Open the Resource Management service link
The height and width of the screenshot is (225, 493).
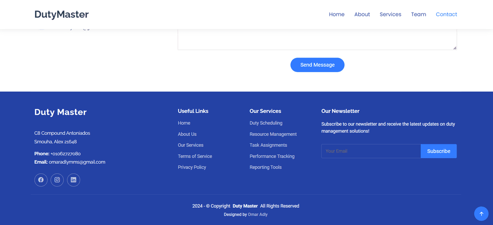pos(273,134)
